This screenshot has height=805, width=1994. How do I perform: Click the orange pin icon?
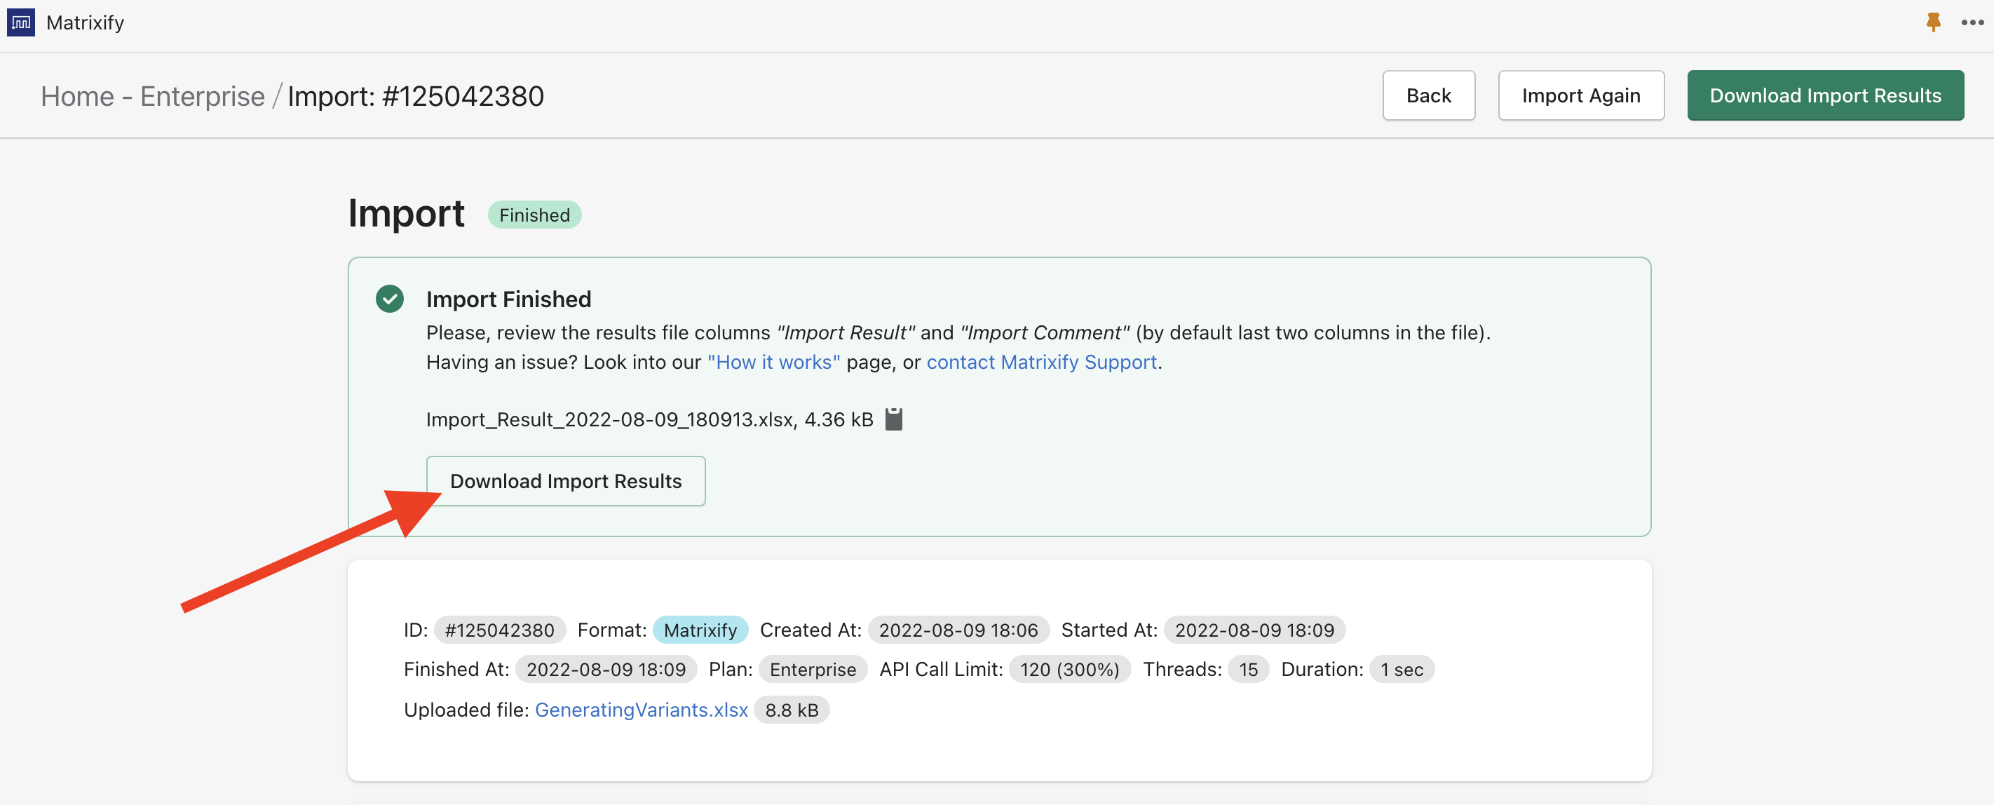tap(1933, 22)
